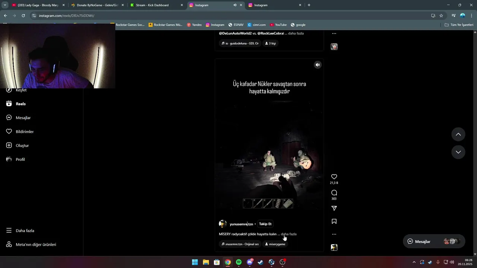
Task: Go to the previous reel with up arrow
Action: point(458,134)
